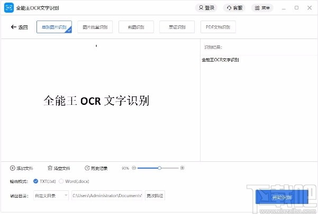Image resolution: width=318 pixels, height=214 pixels.
Task: Open 历史记录 history clock icon
Action: click(x=87, y=168)
